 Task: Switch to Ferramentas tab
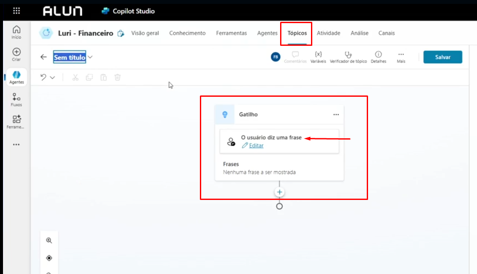232,33
